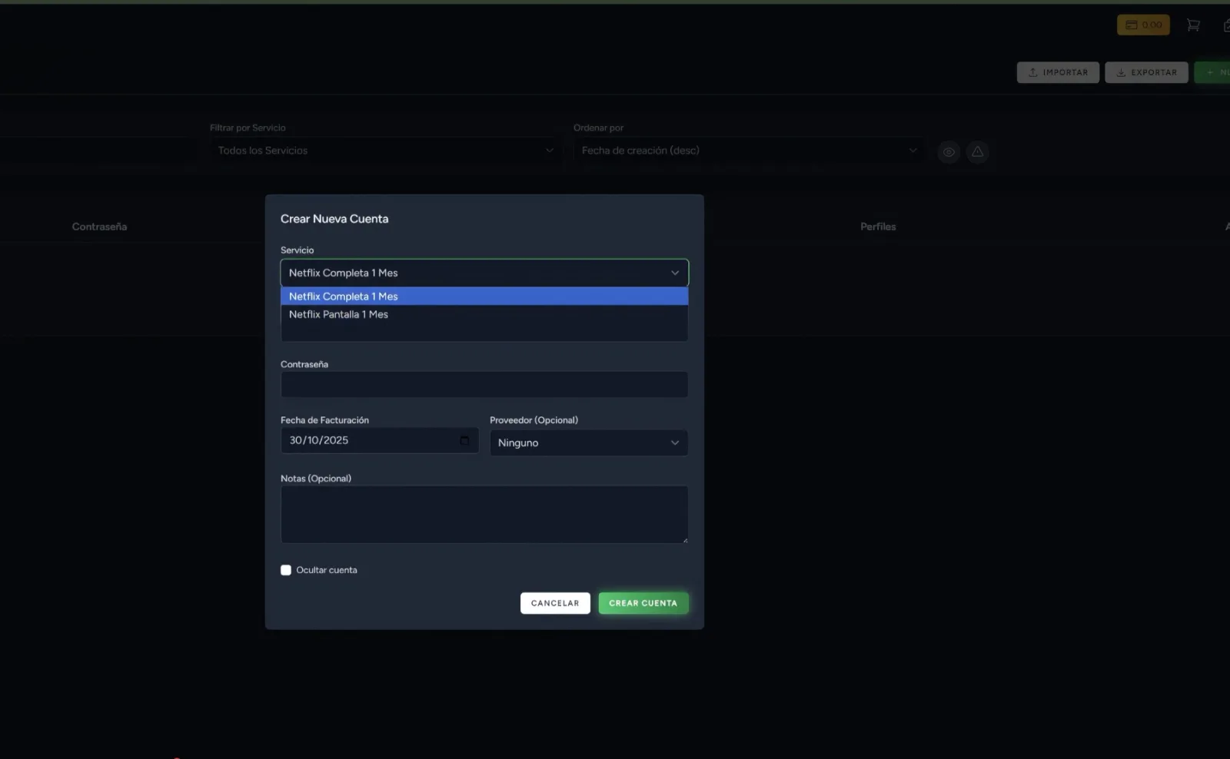Check the Ocultar cuenta checkbox
The image size is (1230, 759).
286,570
